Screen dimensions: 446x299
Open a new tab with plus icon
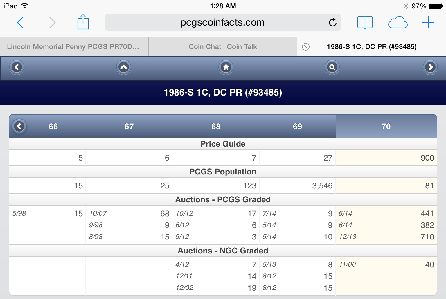tap(428, 22)
